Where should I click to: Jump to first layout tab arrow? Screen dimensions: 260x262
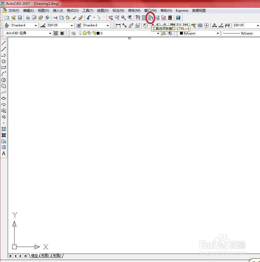(x=10, y=256)
